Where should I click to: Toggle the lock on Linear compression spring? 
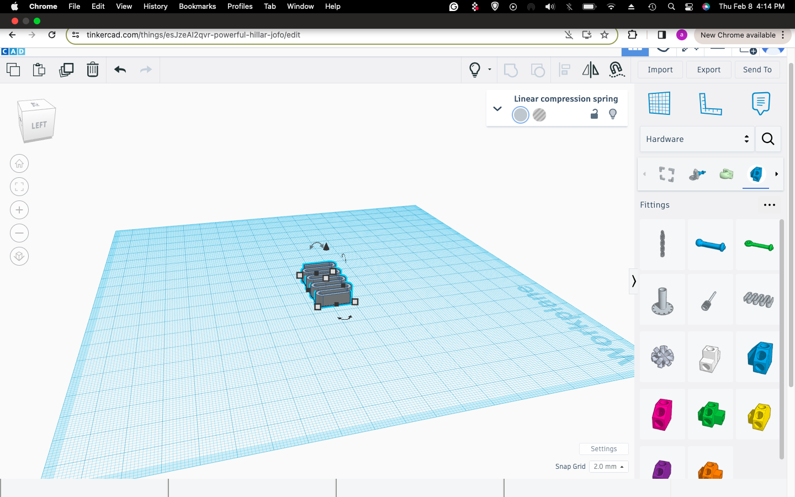point(594,114)
